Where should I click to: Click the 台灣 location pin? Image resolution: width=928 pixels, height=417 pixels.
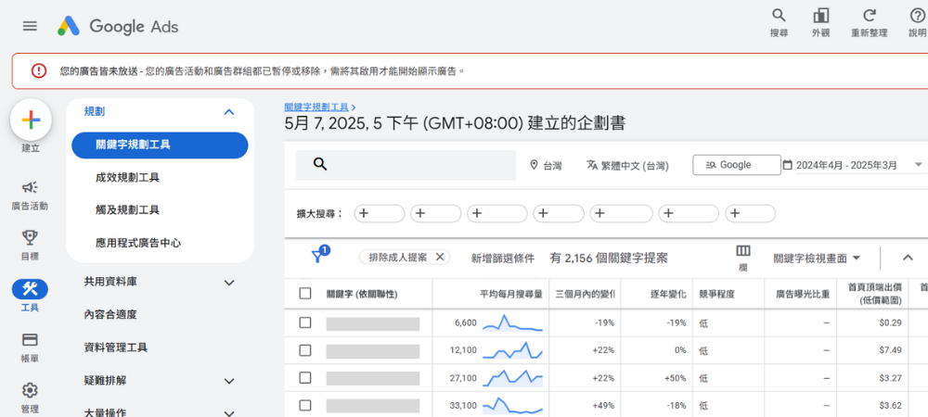[534, 165]
